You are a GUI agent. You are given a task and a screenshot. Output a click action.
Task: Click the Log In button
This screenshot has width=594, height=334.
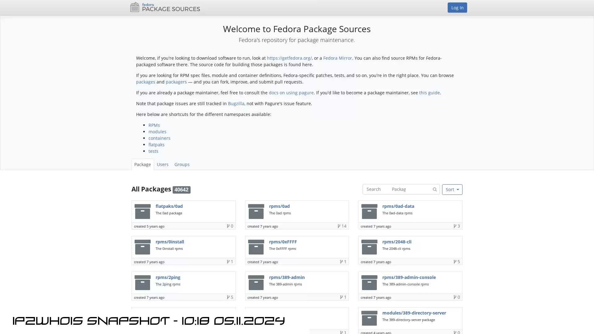457,7
